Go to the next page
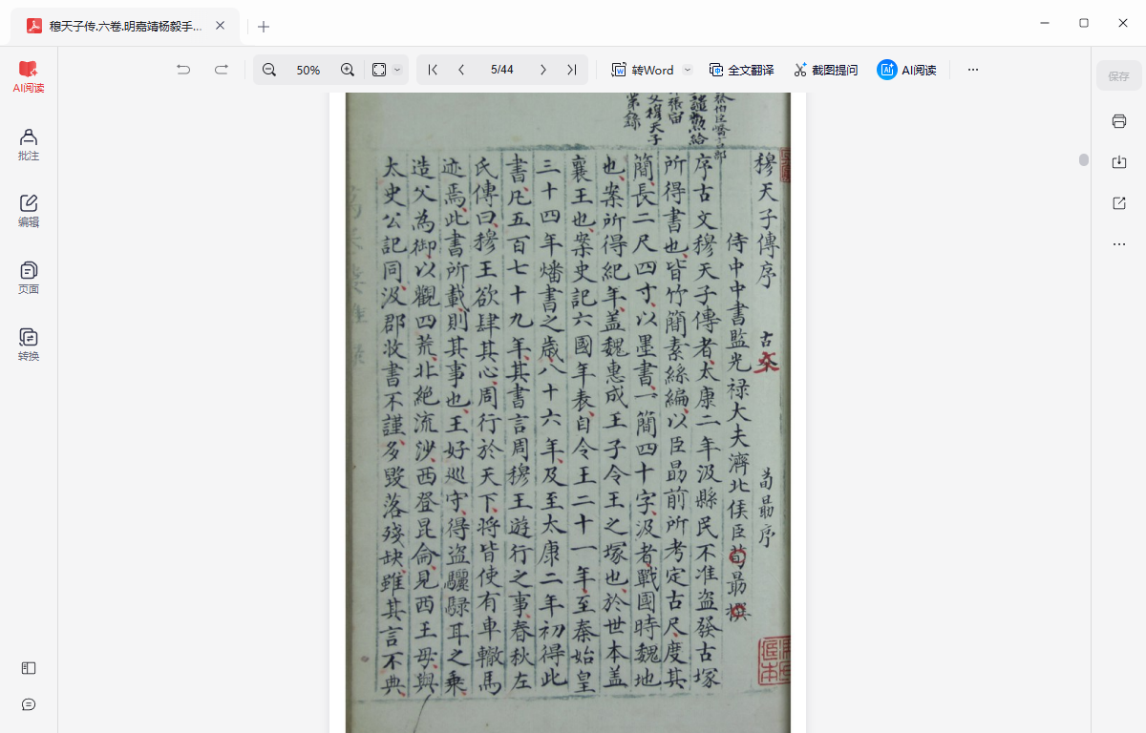Viewport: 1146px width, 733px height. (x=542, y=70)
